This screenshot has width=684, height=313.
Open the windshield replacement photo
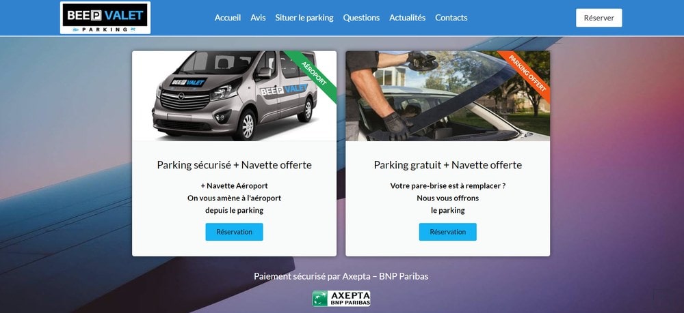pyautogui.click(x=448, y=96)
